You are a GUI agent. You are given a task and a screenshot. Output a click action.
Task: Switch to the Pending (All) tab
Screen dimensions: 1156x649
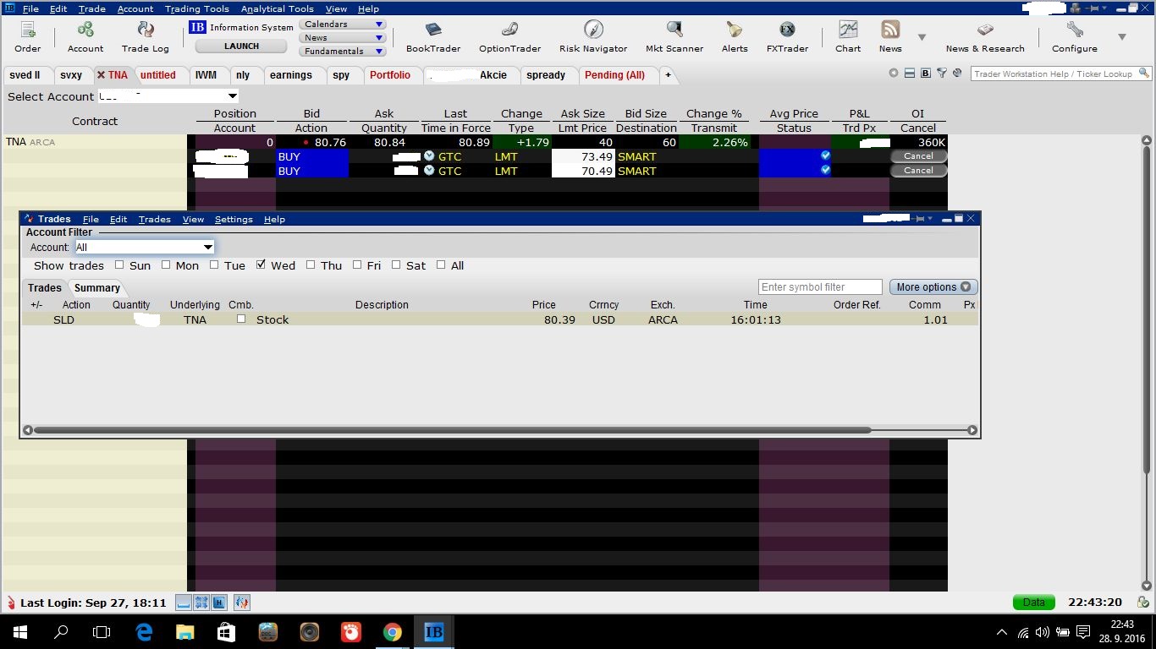615,75
